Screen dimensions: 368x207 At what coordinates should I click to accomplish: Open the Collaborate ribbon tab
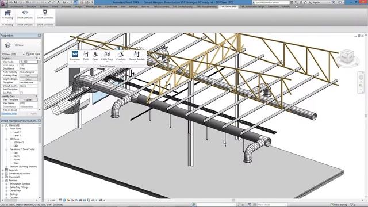coord(111,6)
